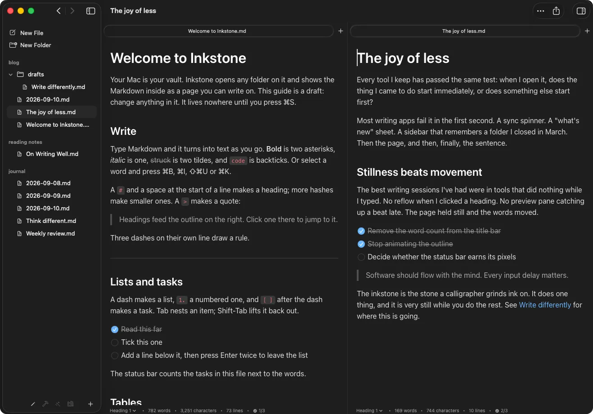This screenshot has height=414, width=593.
Task: Click the 'Lists and tasks' heading
Action: point(146,282)
